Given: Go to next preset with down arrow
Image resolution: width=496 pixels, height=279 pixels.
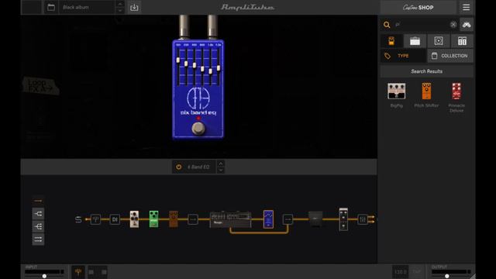Looking at the screenshot, I should coord(120,11).
